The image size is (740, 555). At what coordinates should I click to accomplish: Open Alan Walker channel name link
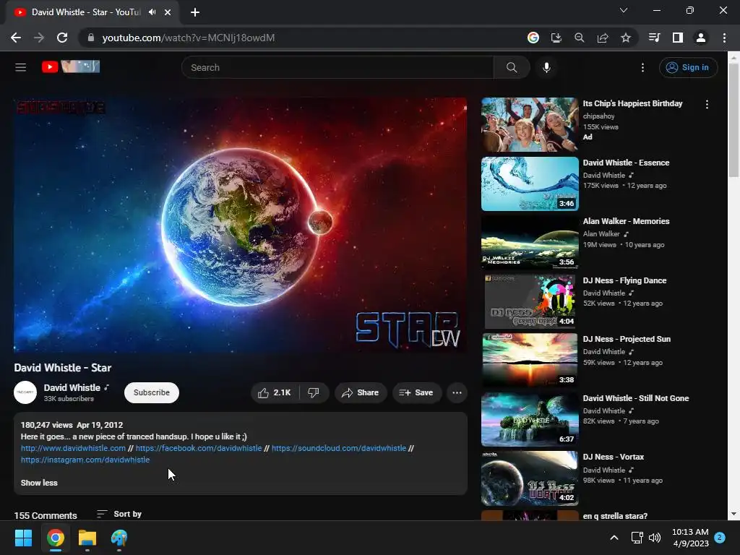coord(601,233)
